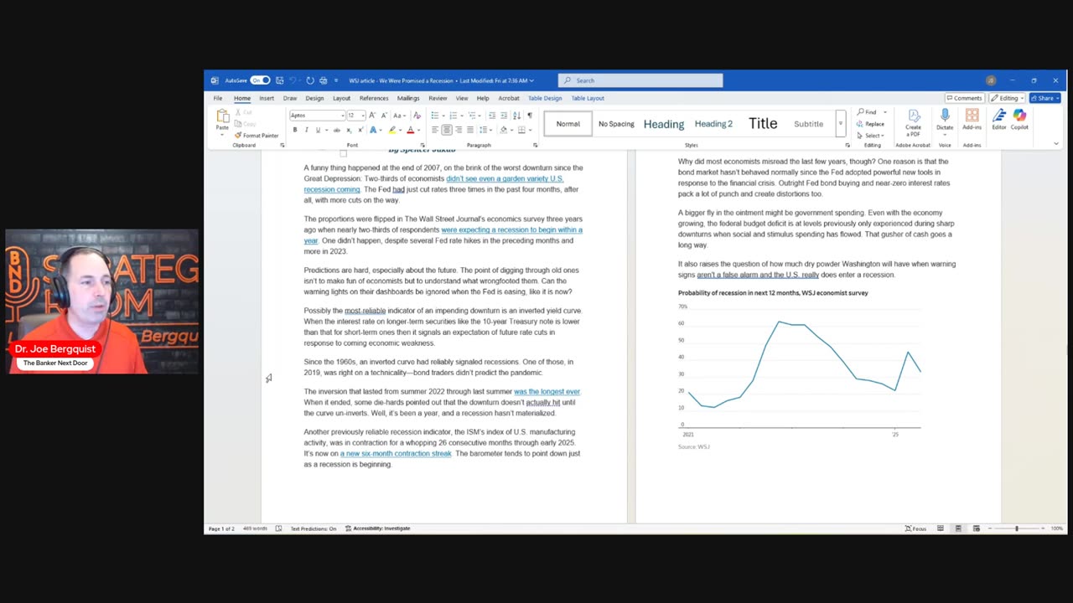Click the Multilevel List icon
This screenshot has height=603, width=1073.
(x=472, y=116)
